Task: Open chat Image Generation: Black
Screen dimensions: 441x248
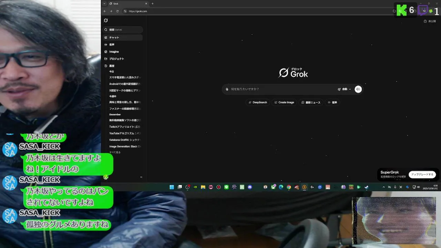Action: coord(125,146)
